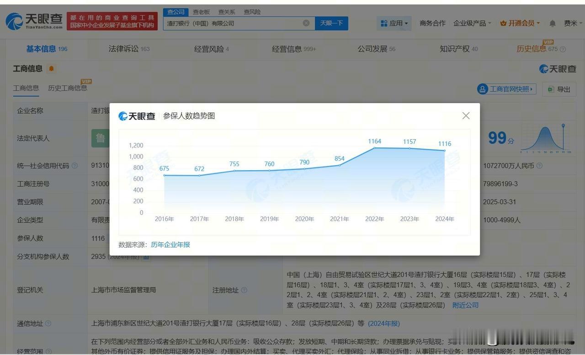This screenshot has width=585, height=355.
Task: Click help icon next to 通信地址
Action: pos(48,324)
